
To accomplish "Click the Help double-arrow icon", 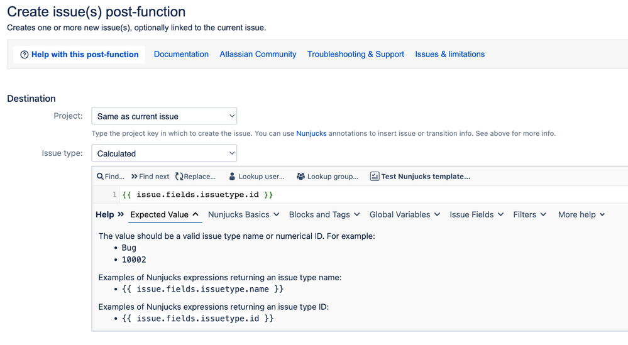I will tap(121, 214).
